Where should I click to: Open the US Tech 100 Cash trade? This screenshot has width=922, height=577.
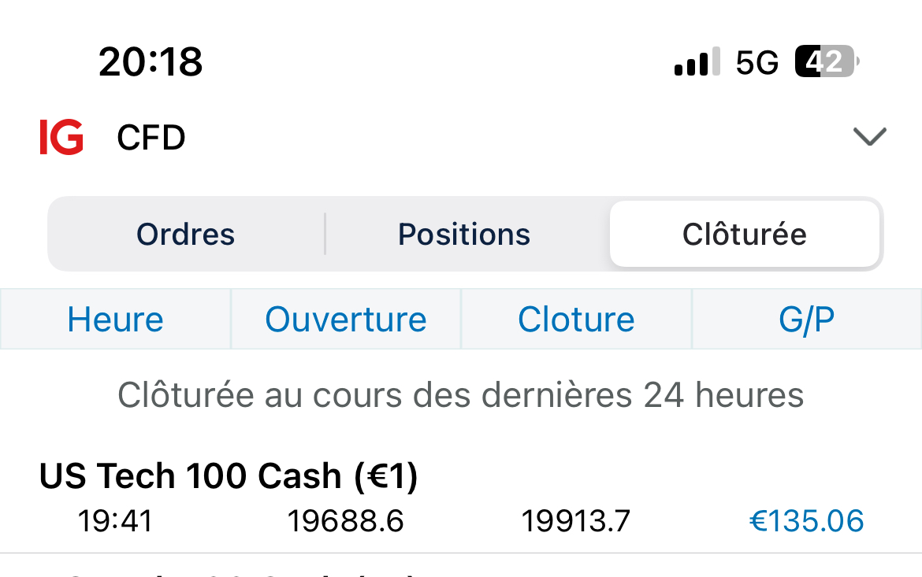click(x=229, y=476)
